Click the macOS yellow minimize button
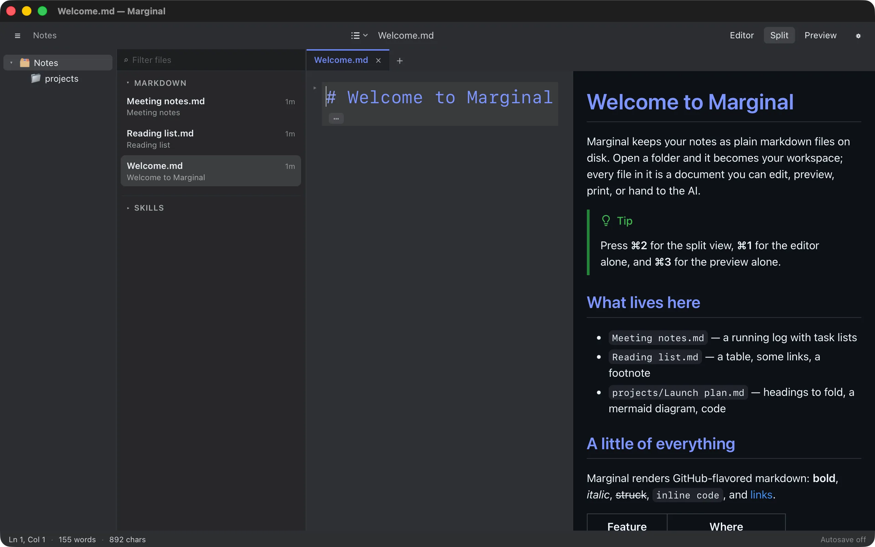The width and height of the screenshot is (875, 547). [x=26, y=11]
